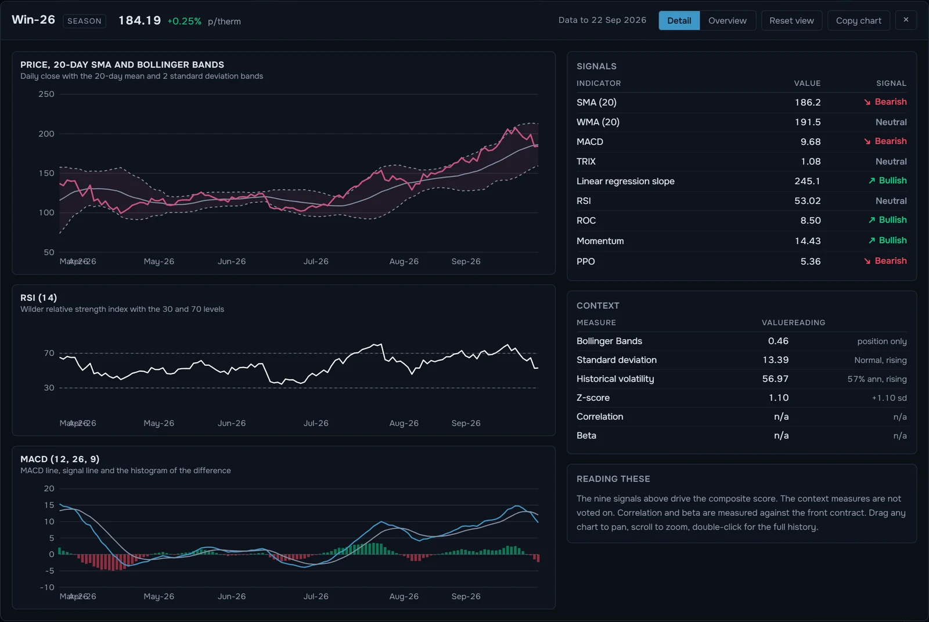This screenshot has width=929, height=622.
Task: Click the MEASURE column header in Context
Action: coord(596,323)
